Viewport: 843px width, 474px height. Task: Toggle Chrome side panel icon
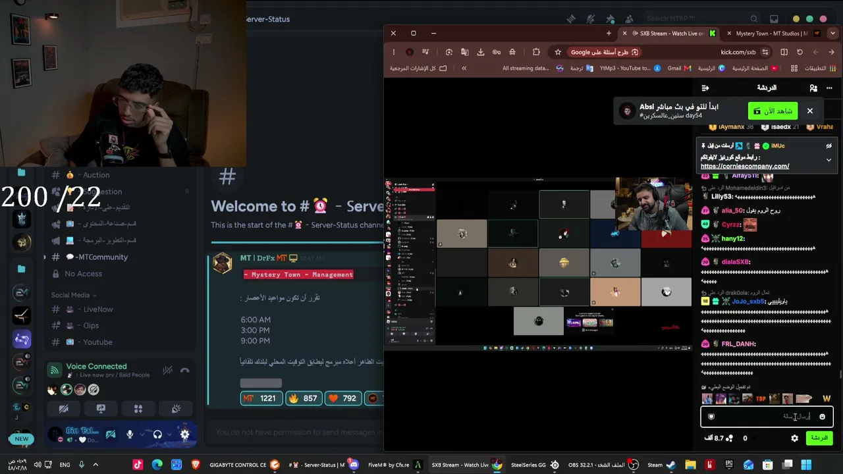[x=784, y=52]
